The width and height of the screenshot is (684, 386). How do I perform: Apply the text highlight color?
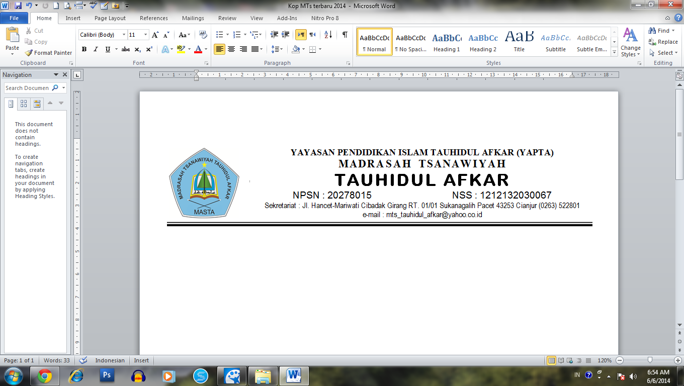pos(181,49)
